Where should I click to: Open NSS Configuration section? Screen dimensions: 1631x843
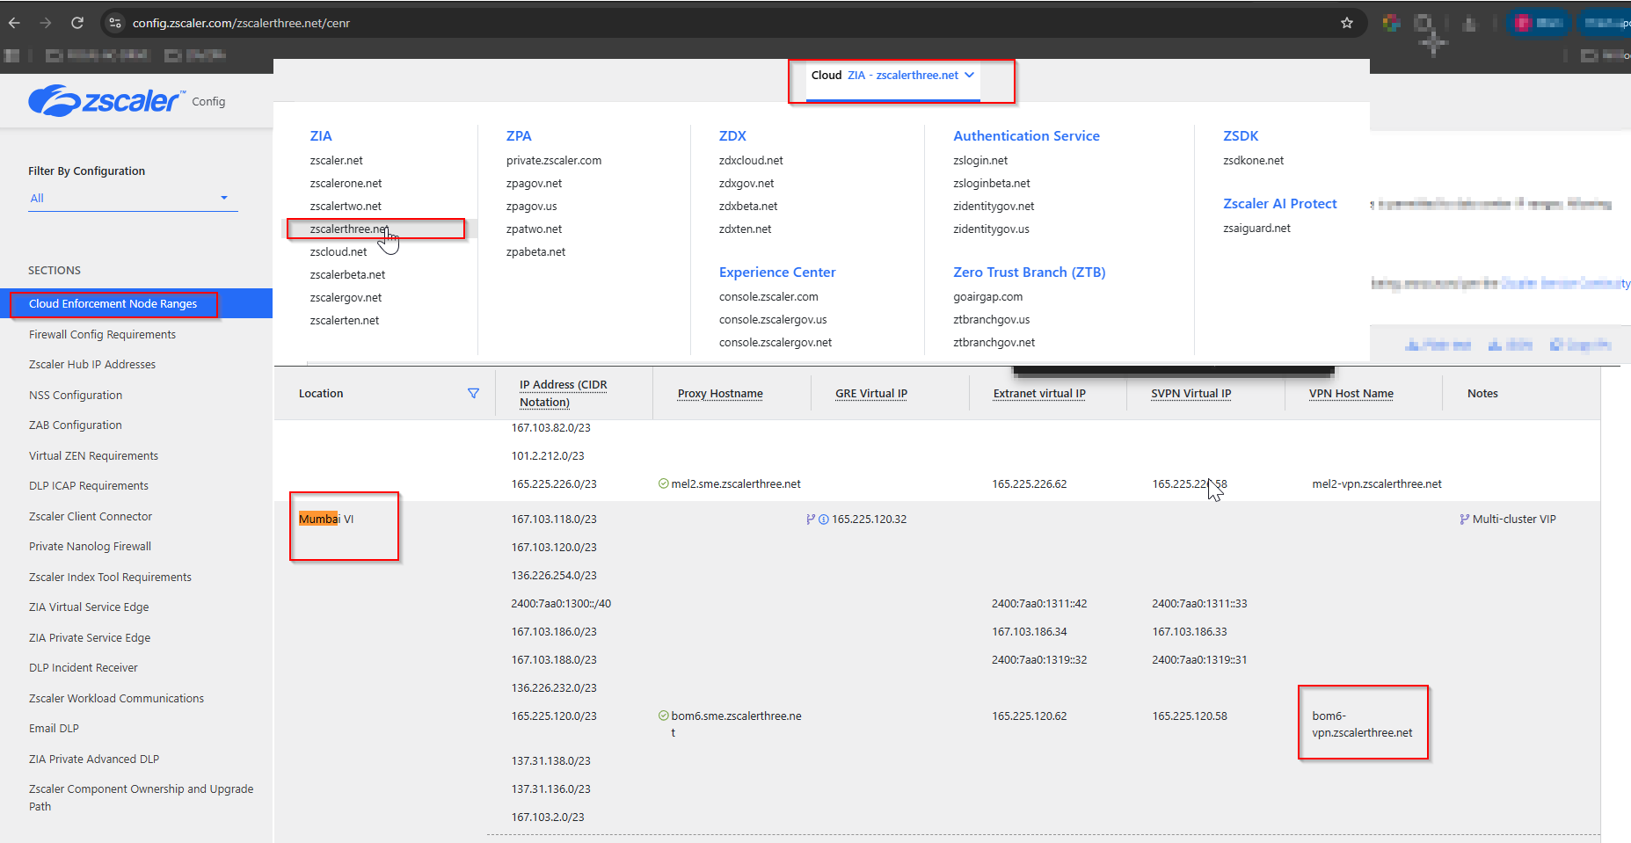(x=76, y=395)
